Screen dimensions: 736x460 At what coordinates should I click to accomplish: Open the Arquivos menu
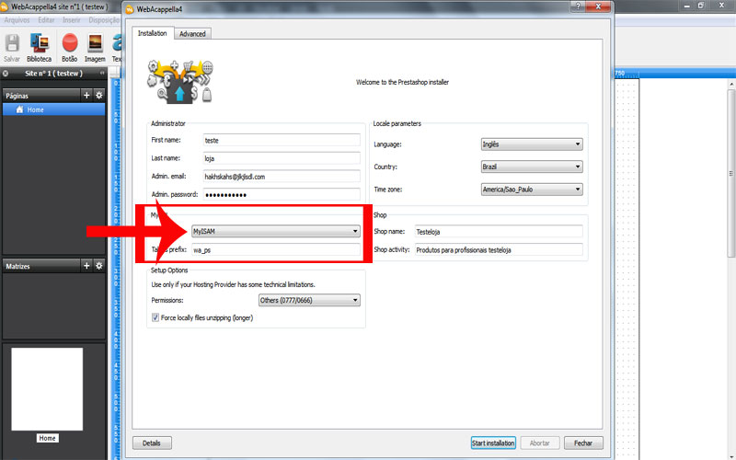[17, 20]
